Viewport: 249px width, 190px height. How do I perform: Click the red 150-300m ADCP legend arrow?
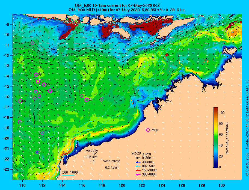pos(138,170)
